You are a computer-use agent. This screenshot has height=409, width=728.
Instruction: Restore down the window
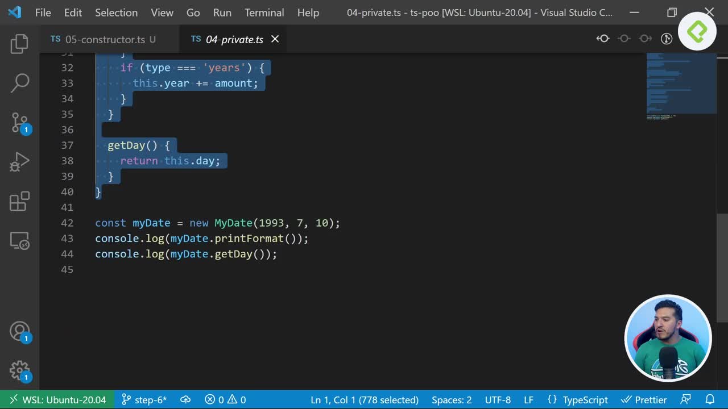click(672, 12)
